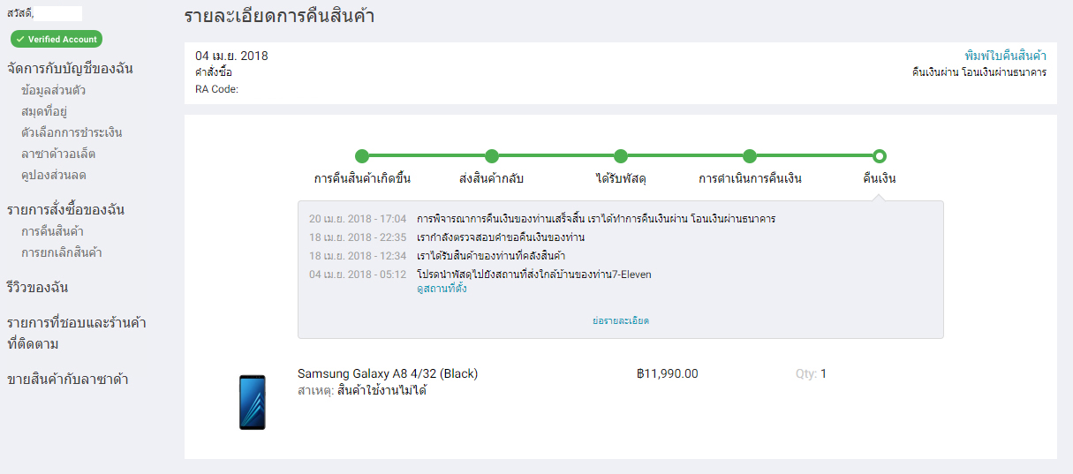Click the Samsung Galaxy A8 product thumbnail

(x=252, y=403)
